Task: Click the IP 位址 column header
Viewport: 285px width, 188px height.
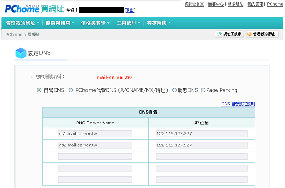Action: pos(201,123)
